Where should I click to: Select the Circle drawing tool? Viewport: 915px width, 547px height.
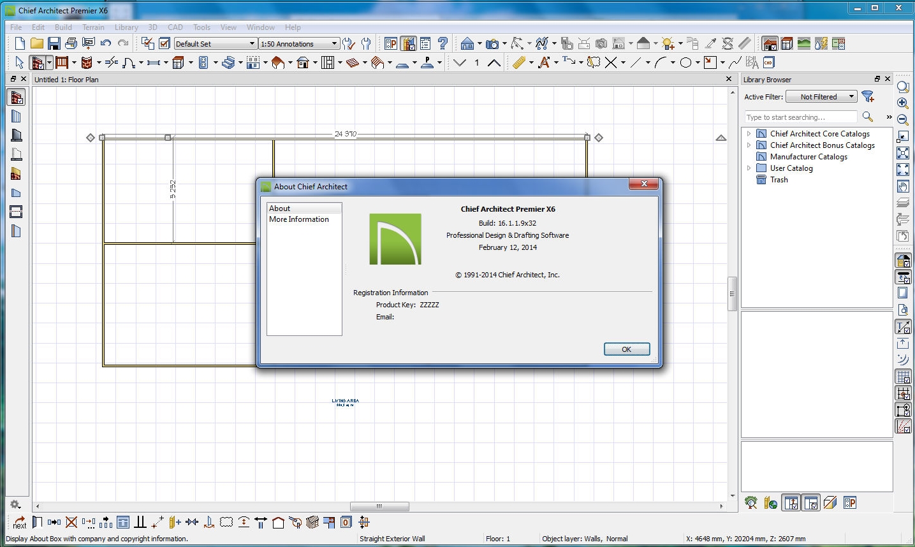coord(685,62)
